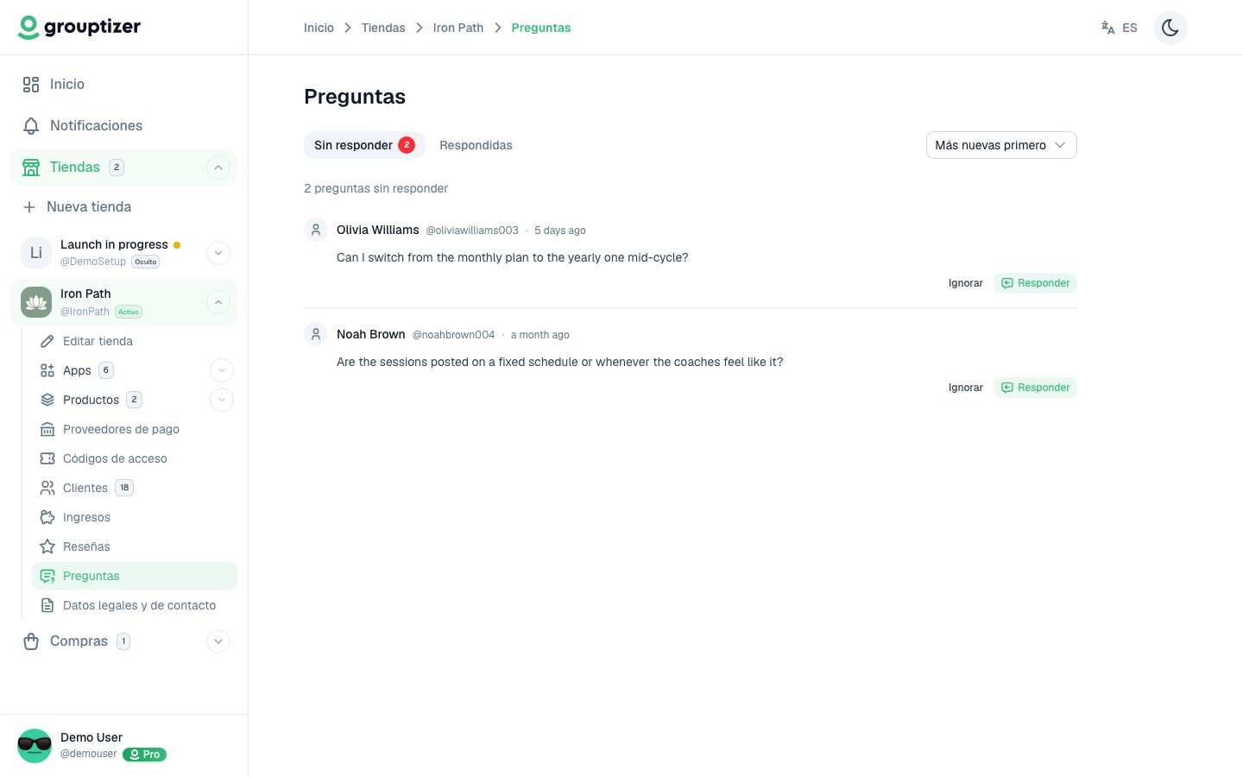The image size is (1243, 777).
Task: Open Proveedores de pago with the bank icon
Action: [x=47, y=429]
